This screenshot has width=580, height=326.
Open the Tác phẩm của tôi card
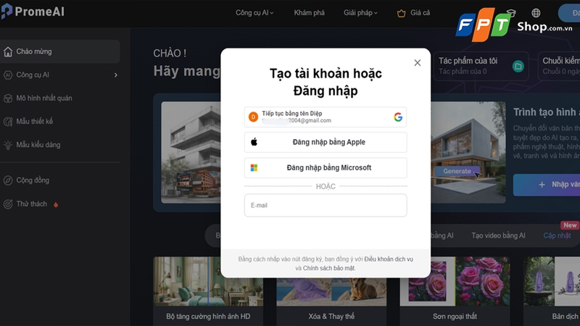[x=481, y=66]
